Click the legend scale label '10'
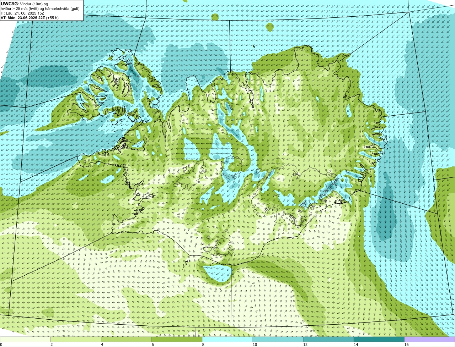Viewport: 455px width, 347px height. 255,345
